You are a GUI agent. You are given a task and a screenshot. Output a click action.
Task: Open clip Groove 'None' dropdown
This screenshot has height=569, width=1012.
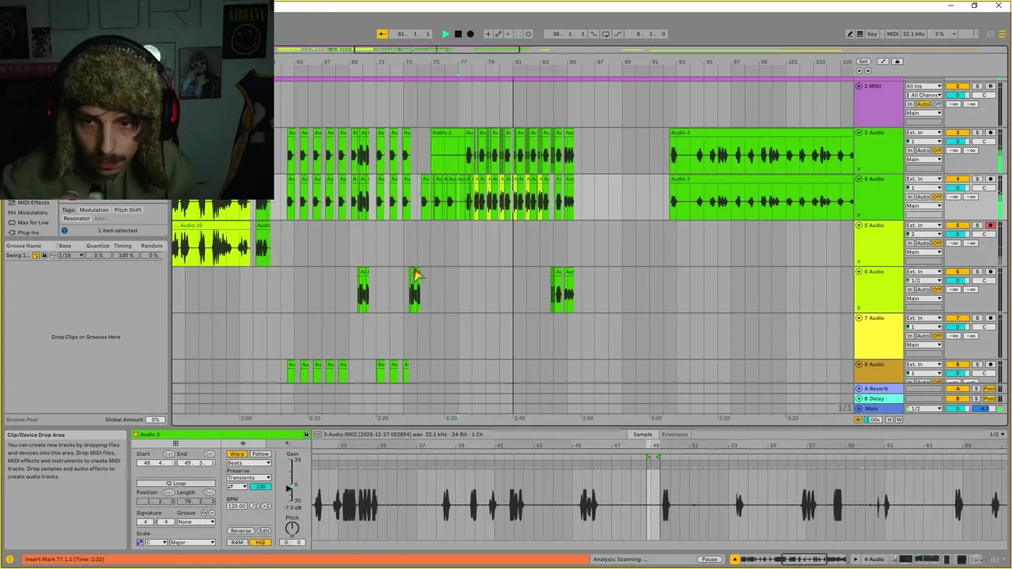[x=196, y=522]
